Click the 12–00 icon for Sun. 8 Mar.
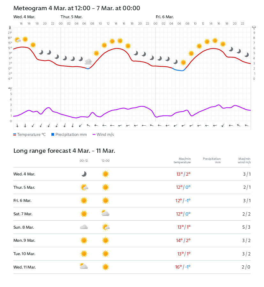264x287 pixels. coord(105,227)
